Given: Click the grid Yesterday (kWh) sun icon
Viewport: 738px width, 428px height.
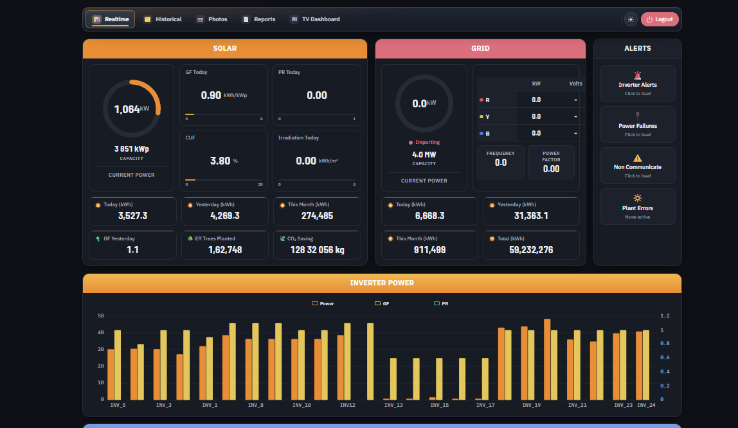Looking at the screenshot, I should coord(492,205).
